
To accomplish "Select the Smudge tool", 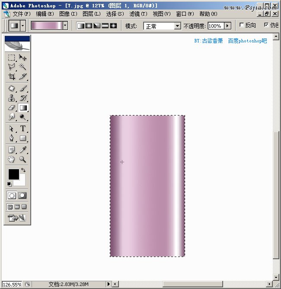I will point(11,117).
